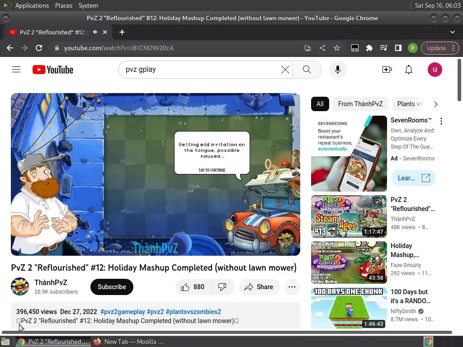This screenshot has width=463, height=347.
Task: Click the '28.9K subscribers' text
Action: [x=56, y=292]
